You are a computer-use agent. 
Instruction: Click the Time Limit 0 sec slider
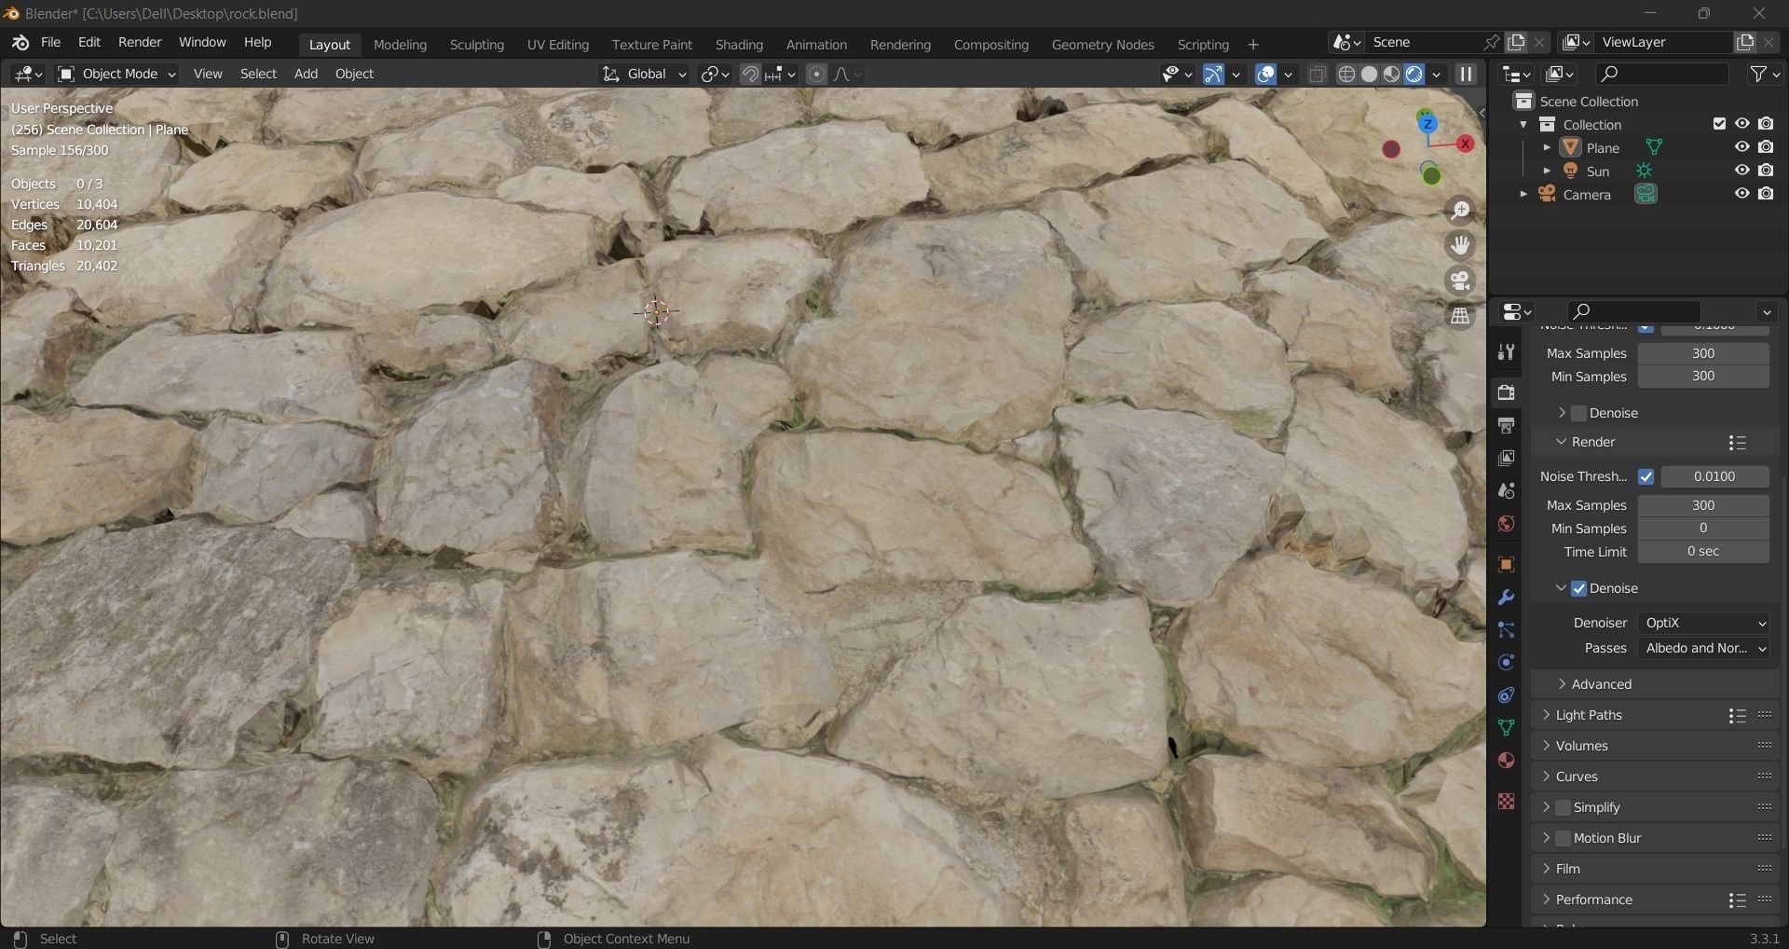pyautogui.click(x=1702, y=551)
